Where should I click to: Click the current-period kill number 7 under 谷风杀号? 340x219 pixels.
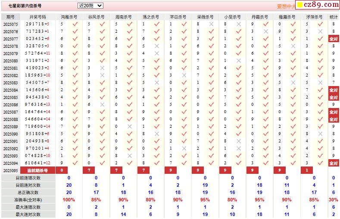pos(89,170)
